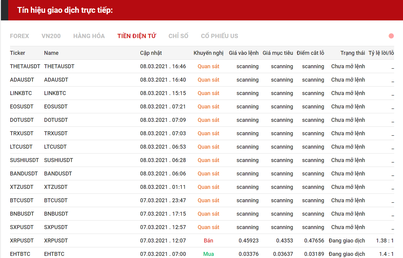The height and width of the screenshot is (258, 403).
Task: Click EHTBTC target price 0.03637
Action: [x=283, y=254]
